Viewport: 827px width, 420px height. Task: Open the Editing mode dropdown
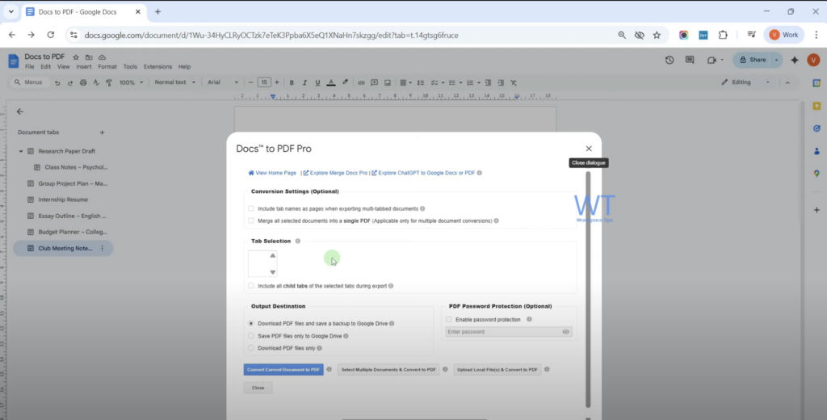coord(745,82)
